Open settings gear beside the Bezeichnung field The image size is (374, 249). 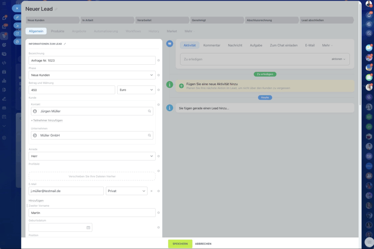tap(158, 60)
